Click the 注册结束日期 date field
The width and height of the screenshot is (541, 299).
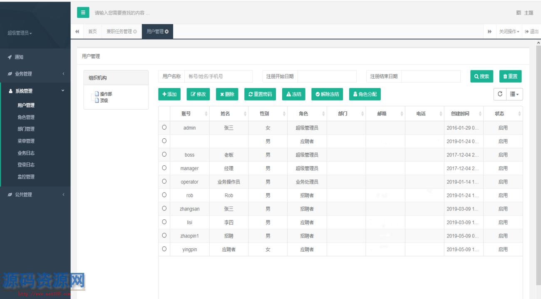[431, 76]
